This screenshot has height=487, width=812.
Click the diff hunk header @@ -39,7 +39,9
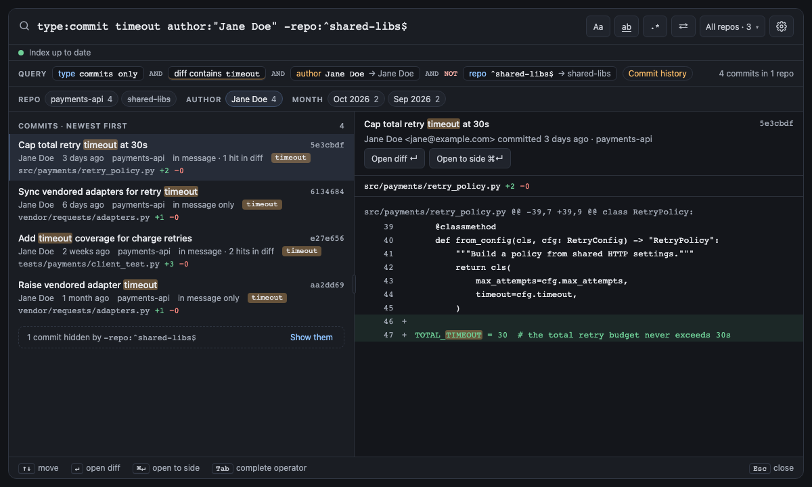528,212
